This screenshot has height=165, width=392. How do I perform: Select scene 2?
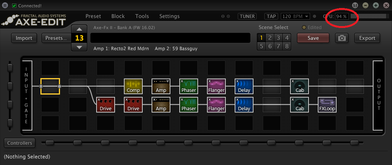270,38
